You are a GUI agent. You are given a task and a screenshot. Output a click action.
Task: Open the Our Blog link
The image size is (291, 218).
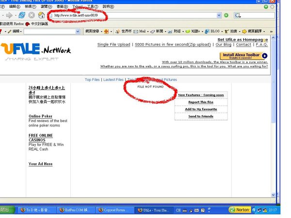224,45
